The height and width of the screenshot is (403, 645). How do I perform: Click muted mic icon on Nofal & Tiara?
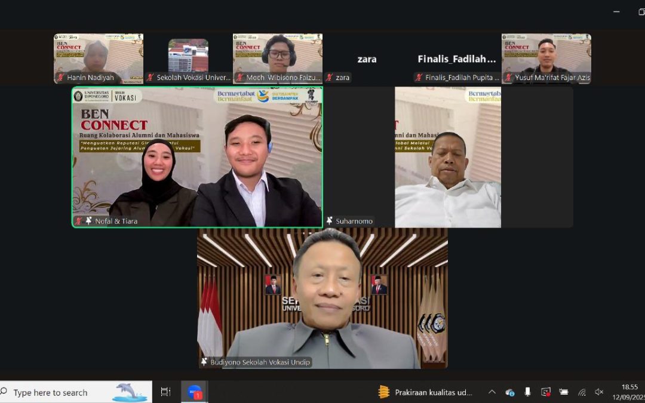tap(79, 221)
